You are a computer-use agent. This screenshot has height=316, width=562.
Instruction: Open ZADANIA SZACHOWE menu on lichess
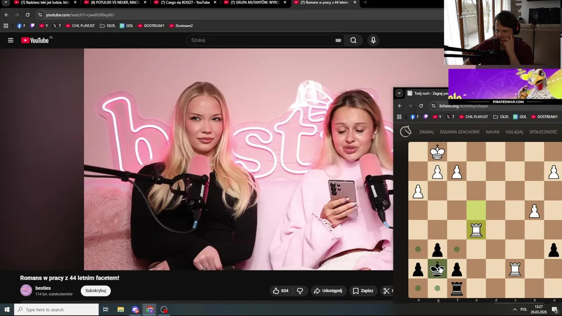tap(460, 132)
